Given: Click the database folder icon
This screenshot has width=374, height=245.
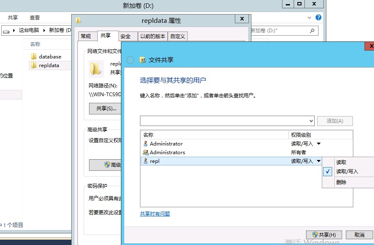Looking at the screenshot, I should click(34, 56).
